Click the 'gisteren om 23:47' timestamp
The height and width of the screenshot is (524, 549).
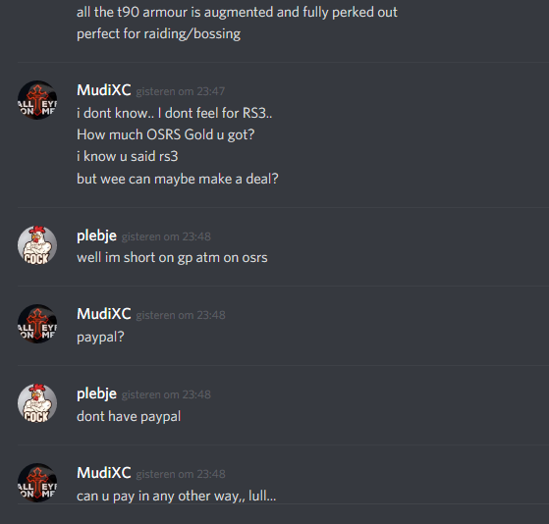tap(181, 91)
